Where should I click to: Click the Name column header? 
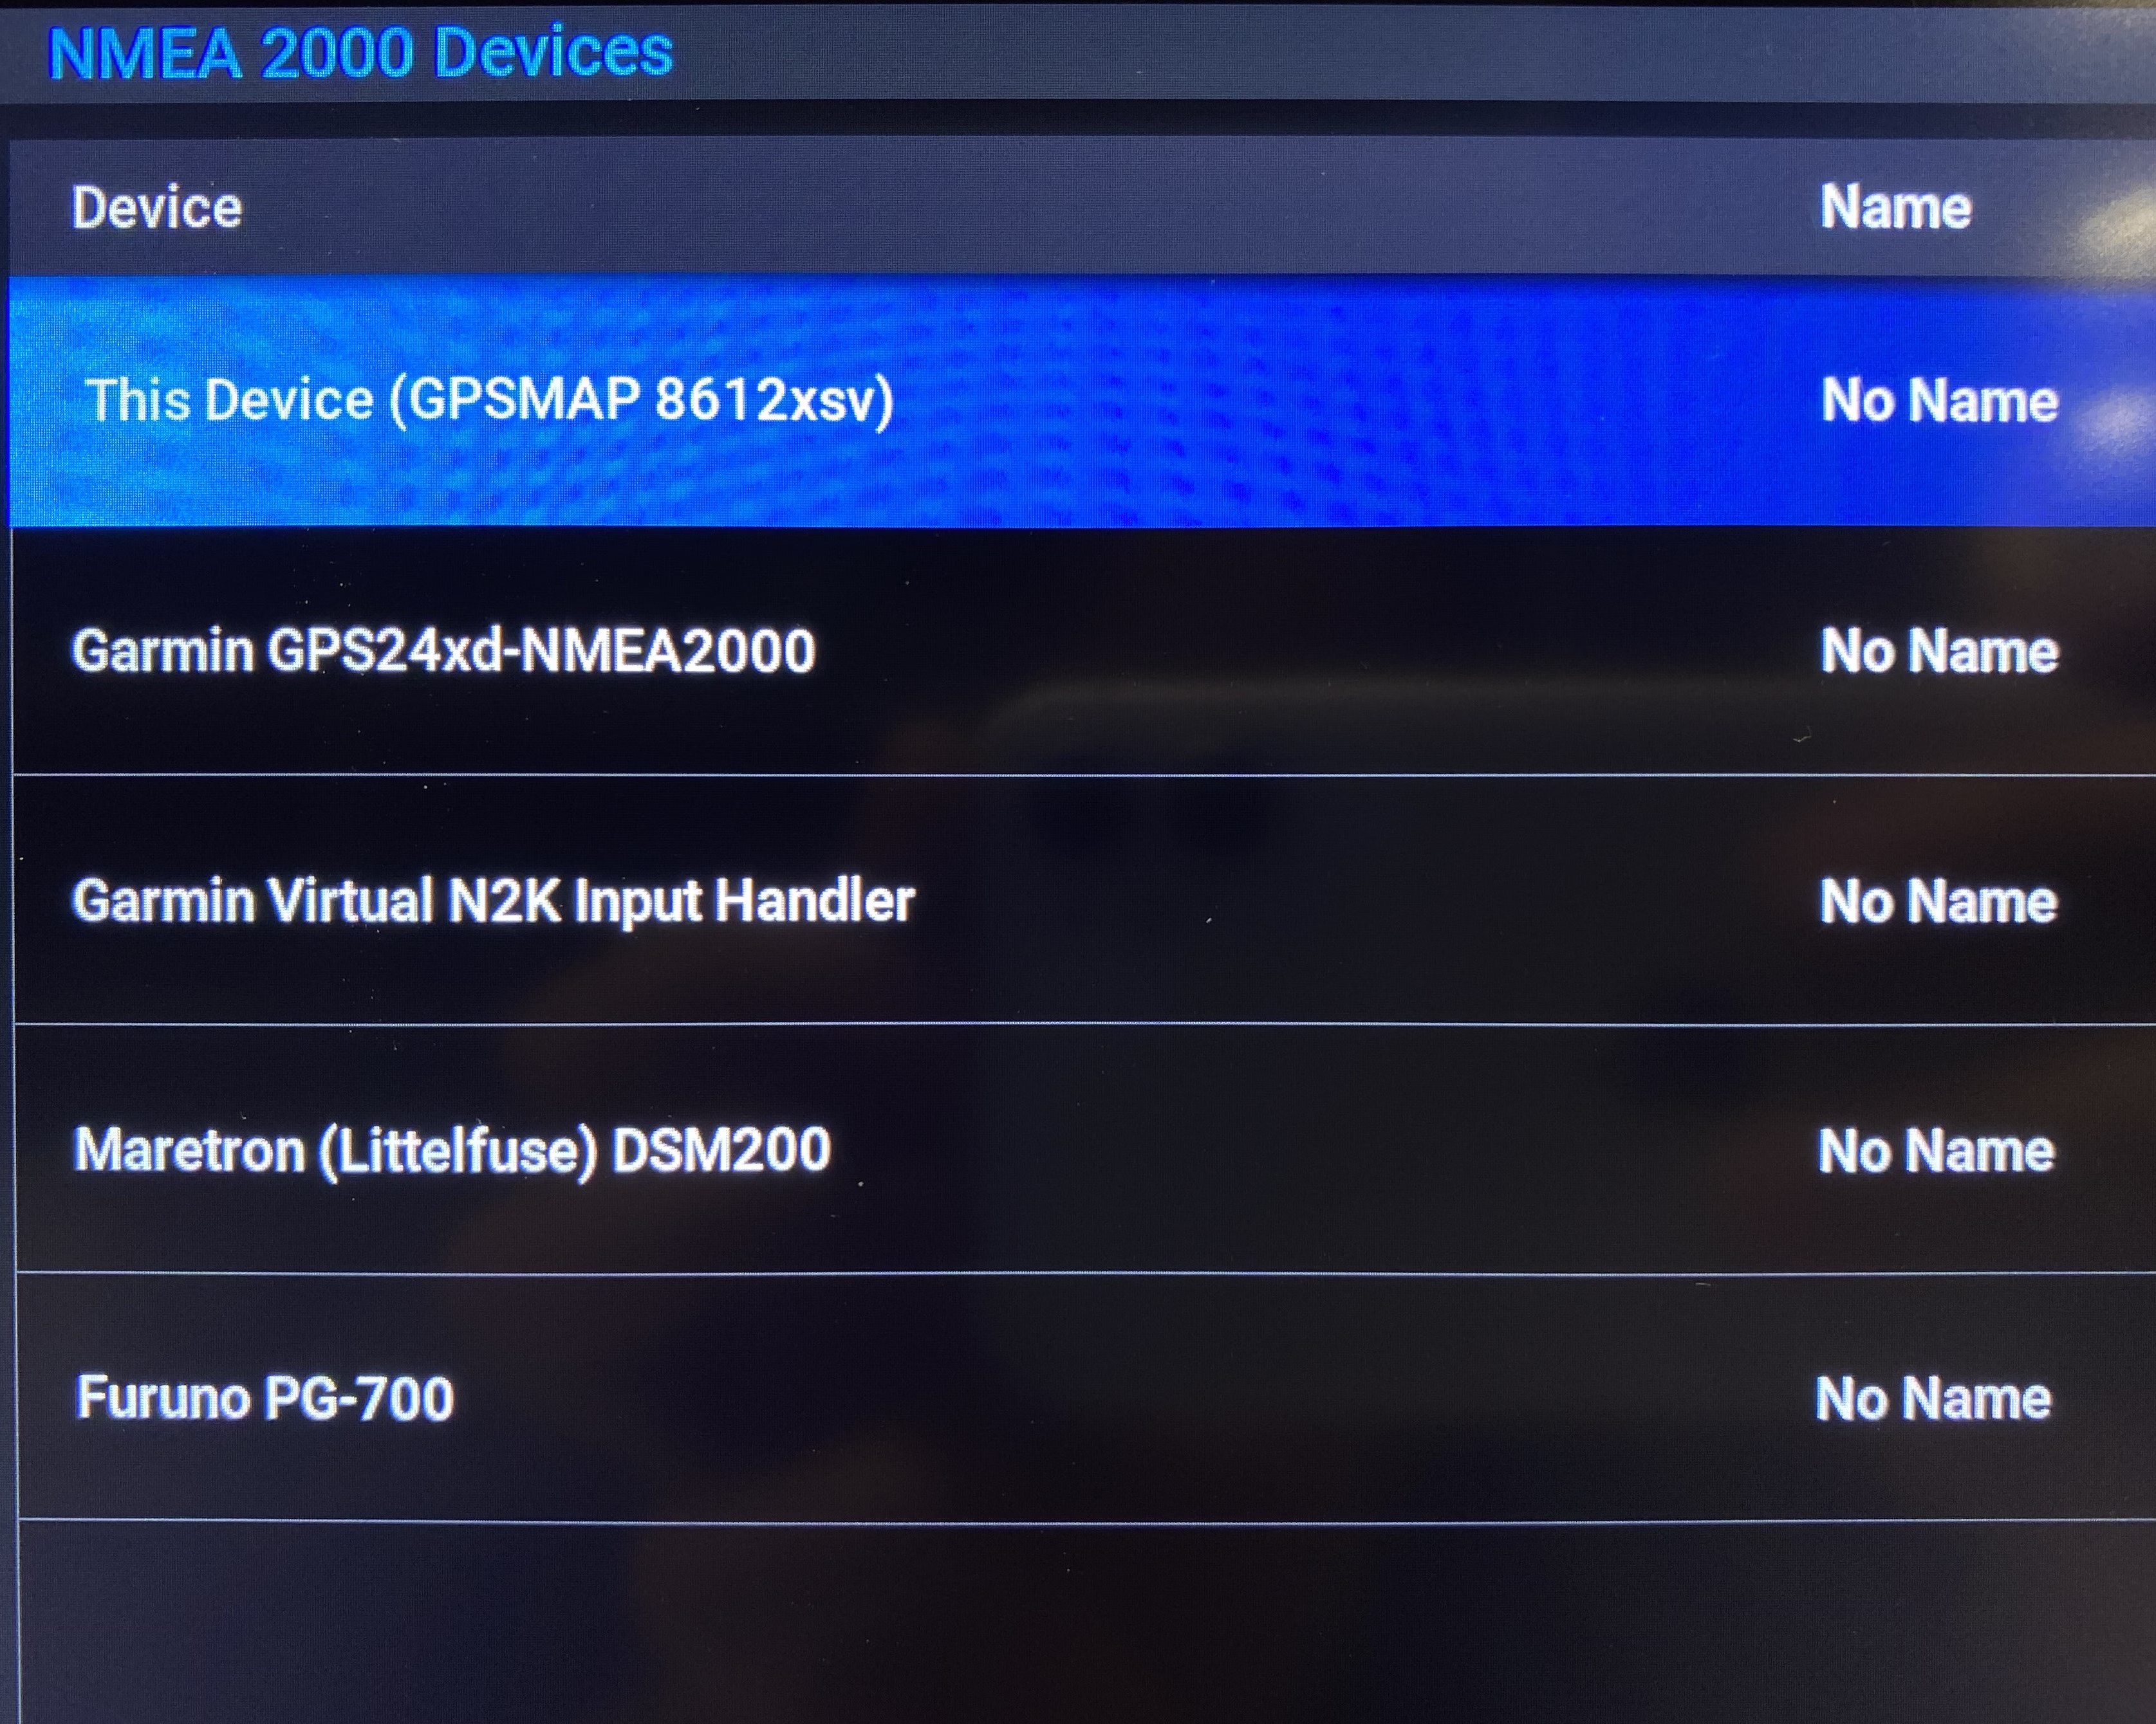point(1895,207)
